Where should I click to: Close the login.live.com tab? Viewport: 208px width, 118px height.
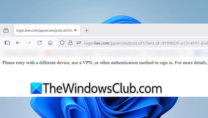[x=75, y=30]
